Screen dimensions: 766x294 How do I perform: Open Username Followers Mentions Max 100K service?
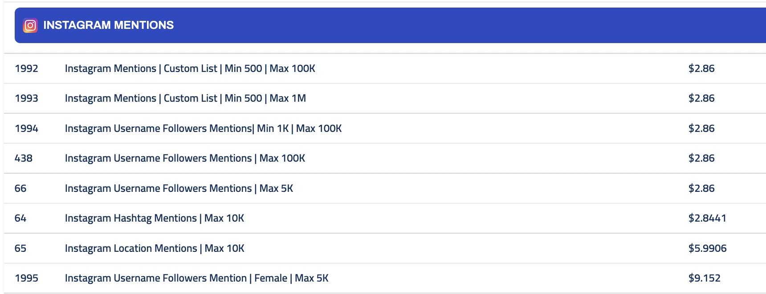[x=185, y=158]
